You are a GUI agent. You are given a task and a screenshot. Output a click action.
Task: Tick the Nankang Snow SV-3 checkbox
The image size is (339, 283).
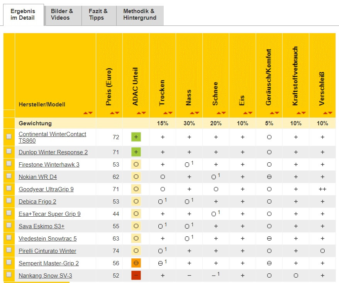(9, 275)
